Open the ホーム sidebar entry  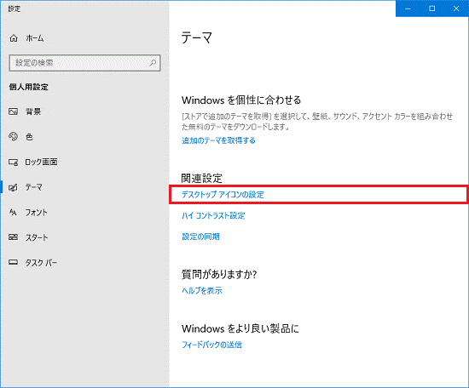[x=84, y=38]
